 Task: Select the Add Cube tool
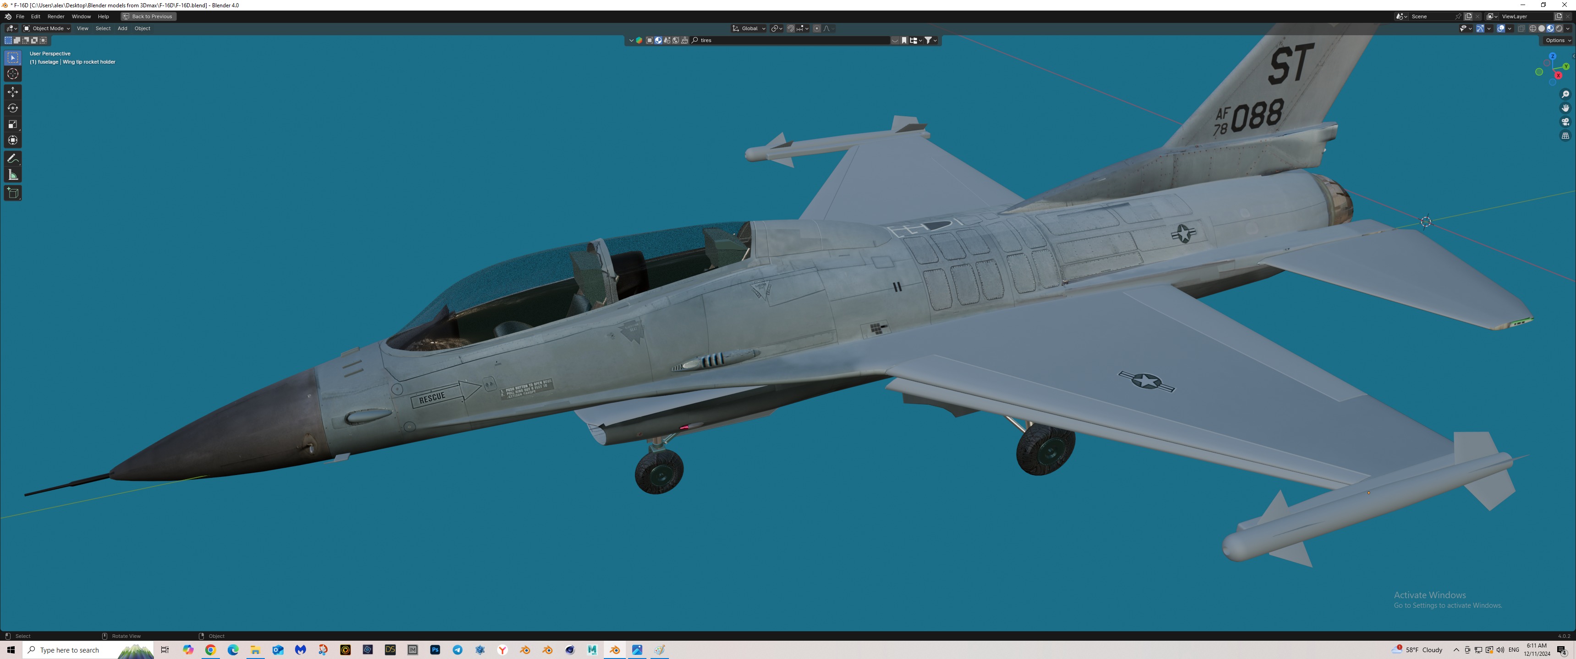tap(13, 193)
